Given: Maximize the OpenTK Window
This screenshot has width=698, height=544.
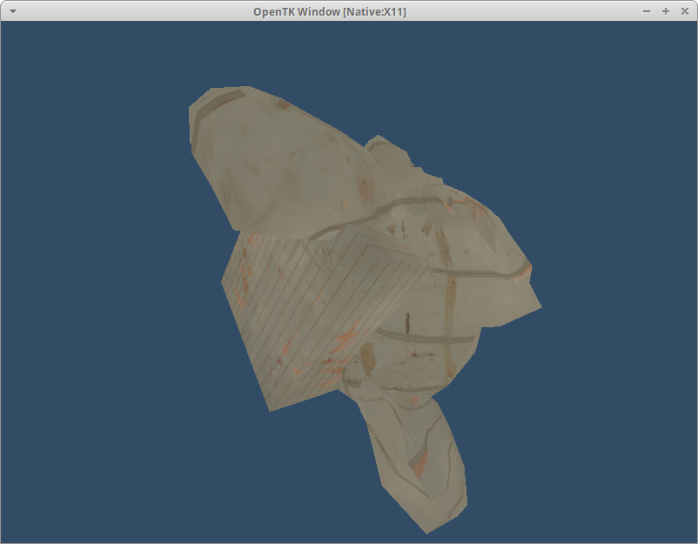Looking at the screenshot, I should pyautogui.click(x=666, y=11).
